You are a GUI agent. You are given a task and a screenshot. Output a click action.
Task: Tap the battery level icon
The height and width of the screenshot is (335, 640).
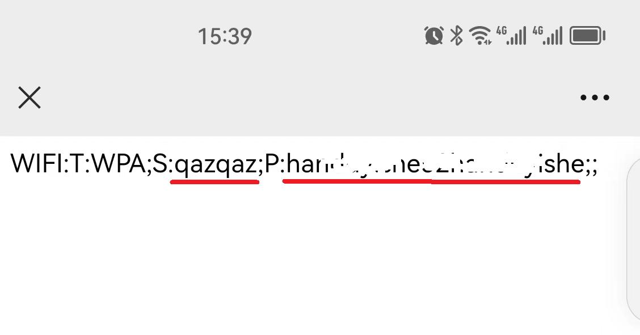[x=587, y=36]
